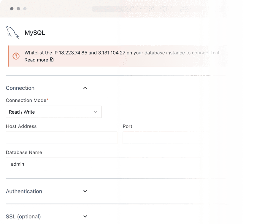Click the chevron beside the Authentication header
254x224 pixels.
pos(85,191)
